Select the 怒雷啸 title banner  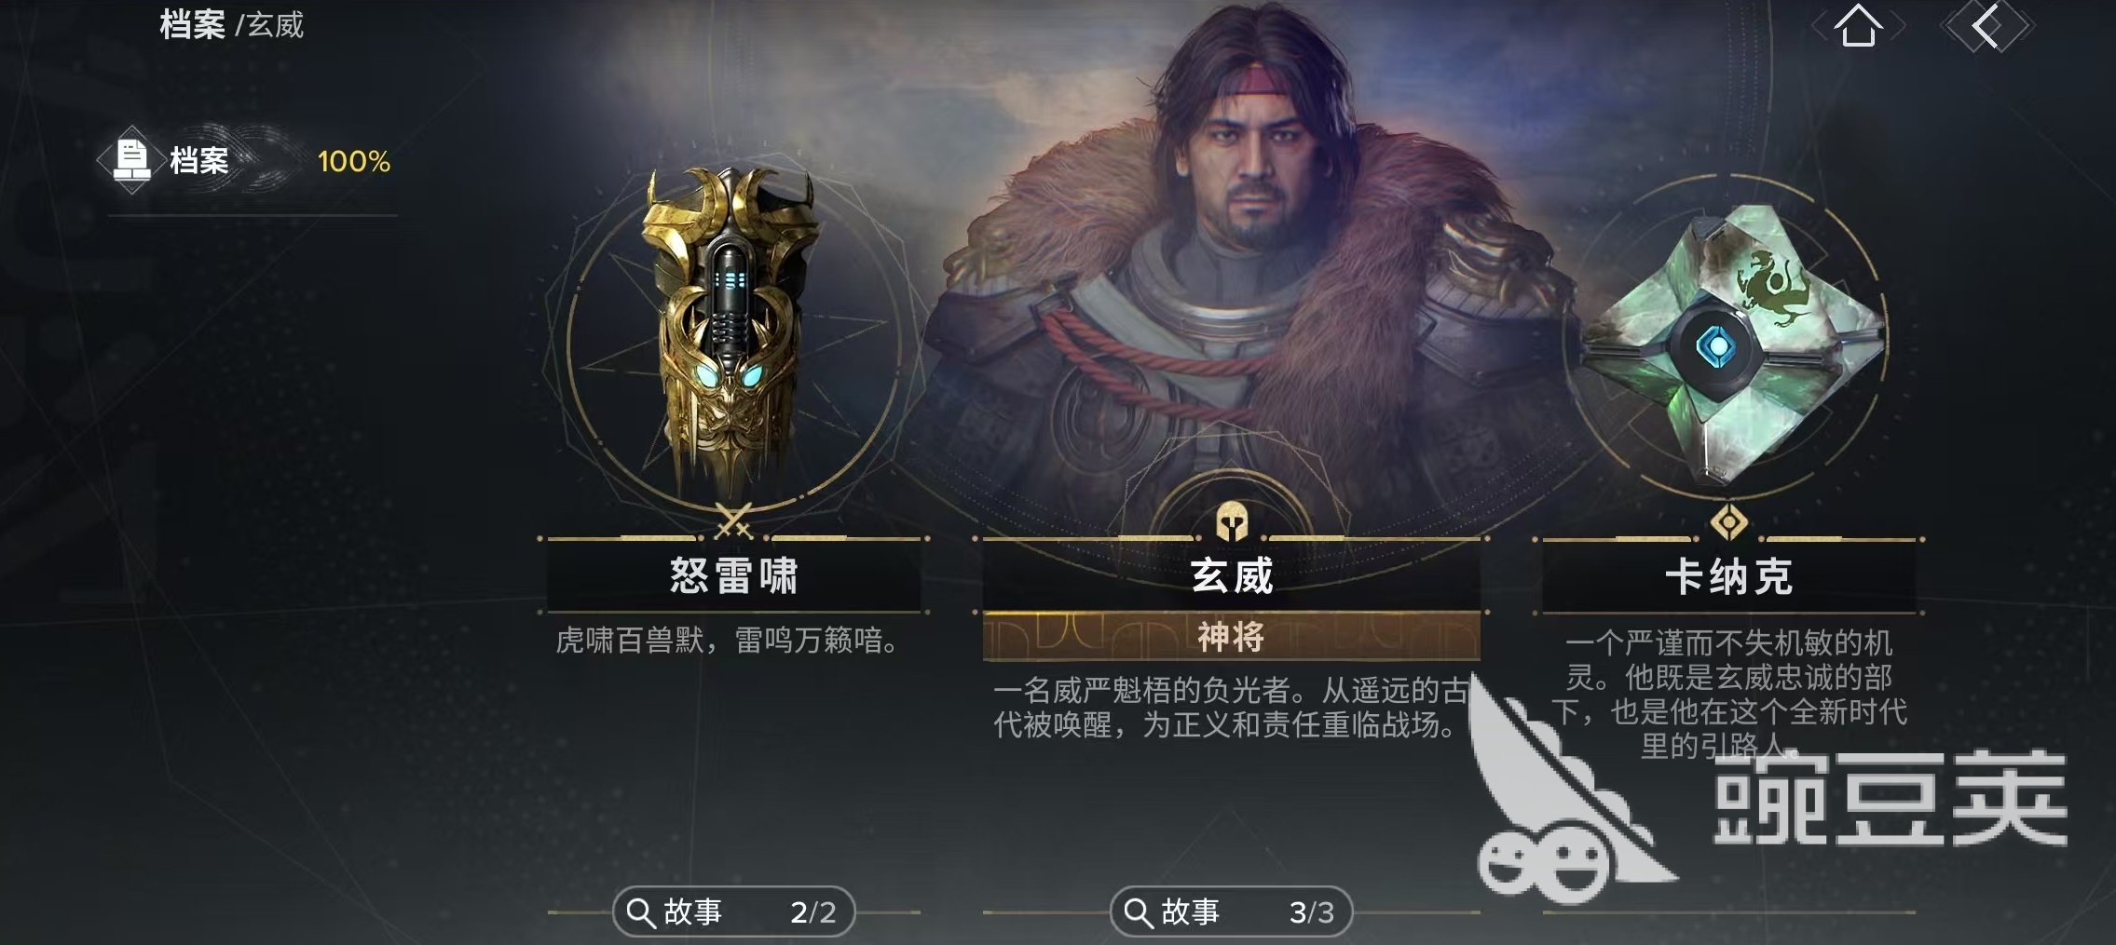734,575
